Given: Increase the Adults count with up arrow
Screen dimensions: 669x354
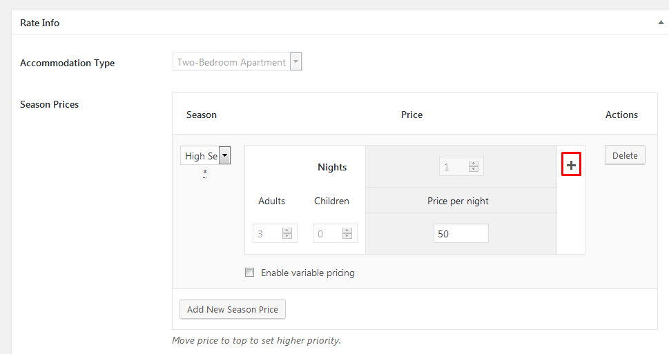Looking at the screenshot, I should click(287, 230).
